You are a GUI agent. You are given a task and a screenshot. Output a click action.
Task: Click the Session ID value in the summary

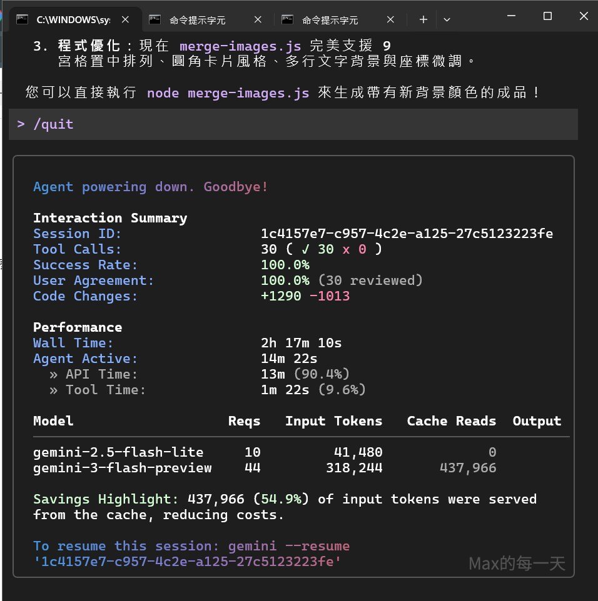point(407,234)
